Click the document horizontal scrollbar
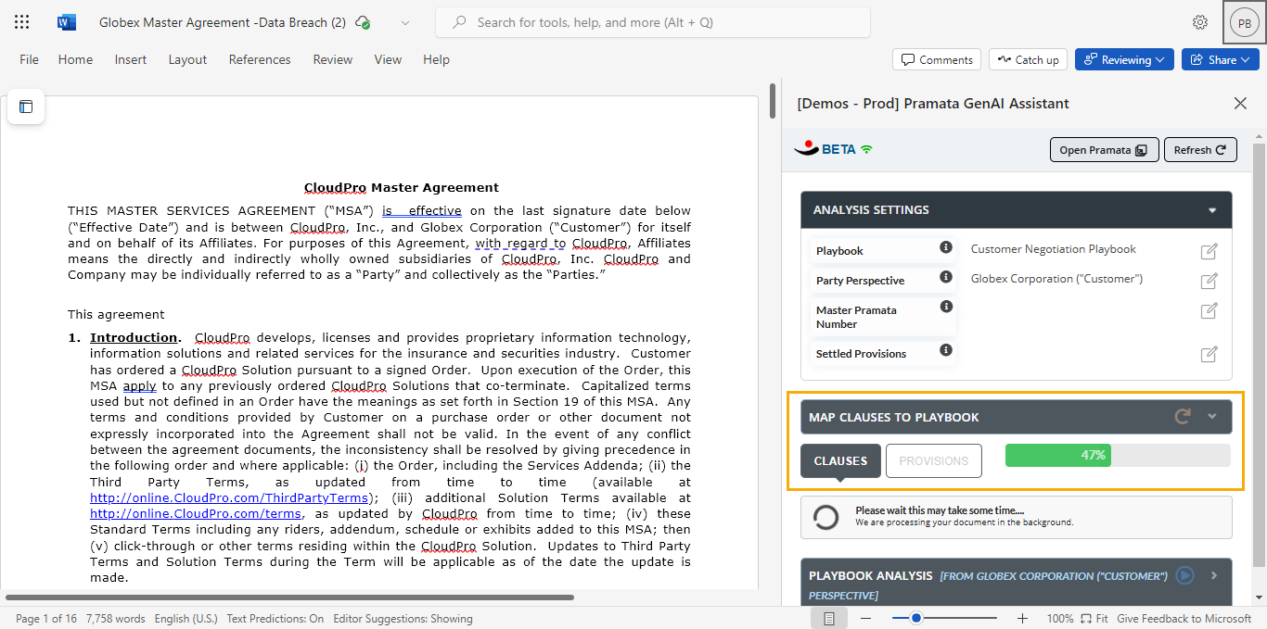 [x=289, y=598]
